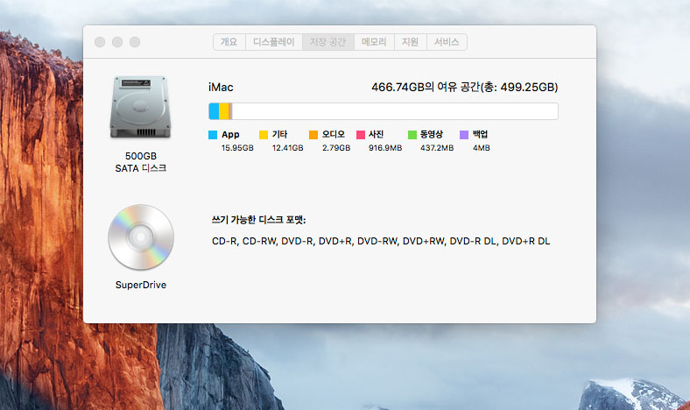Click the orange 오디오 legend swatch
The image size is (690, 410).
pyautogui.click(x=313, y=135)
